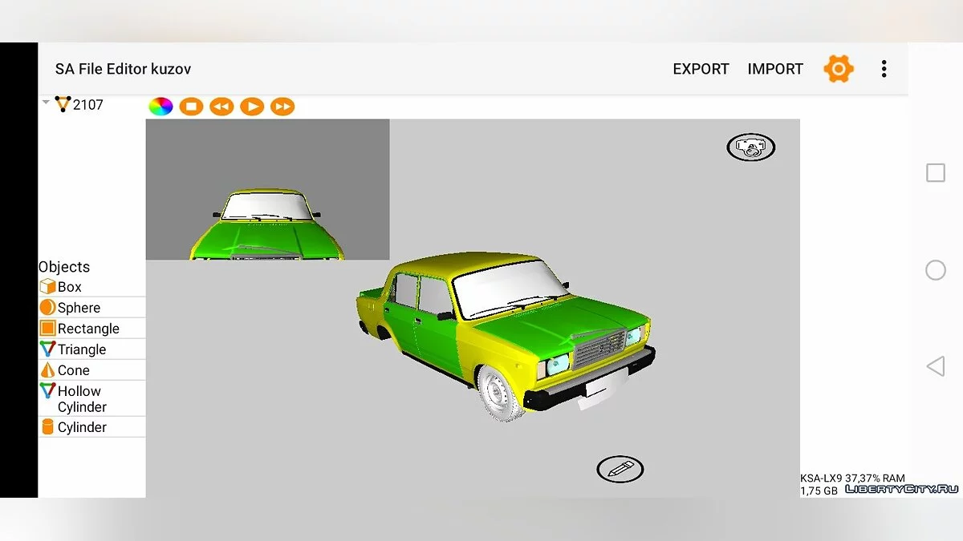This screenshot has width=963, height=541.
Task: Tap the camera view icon
Action: (751, 147)
